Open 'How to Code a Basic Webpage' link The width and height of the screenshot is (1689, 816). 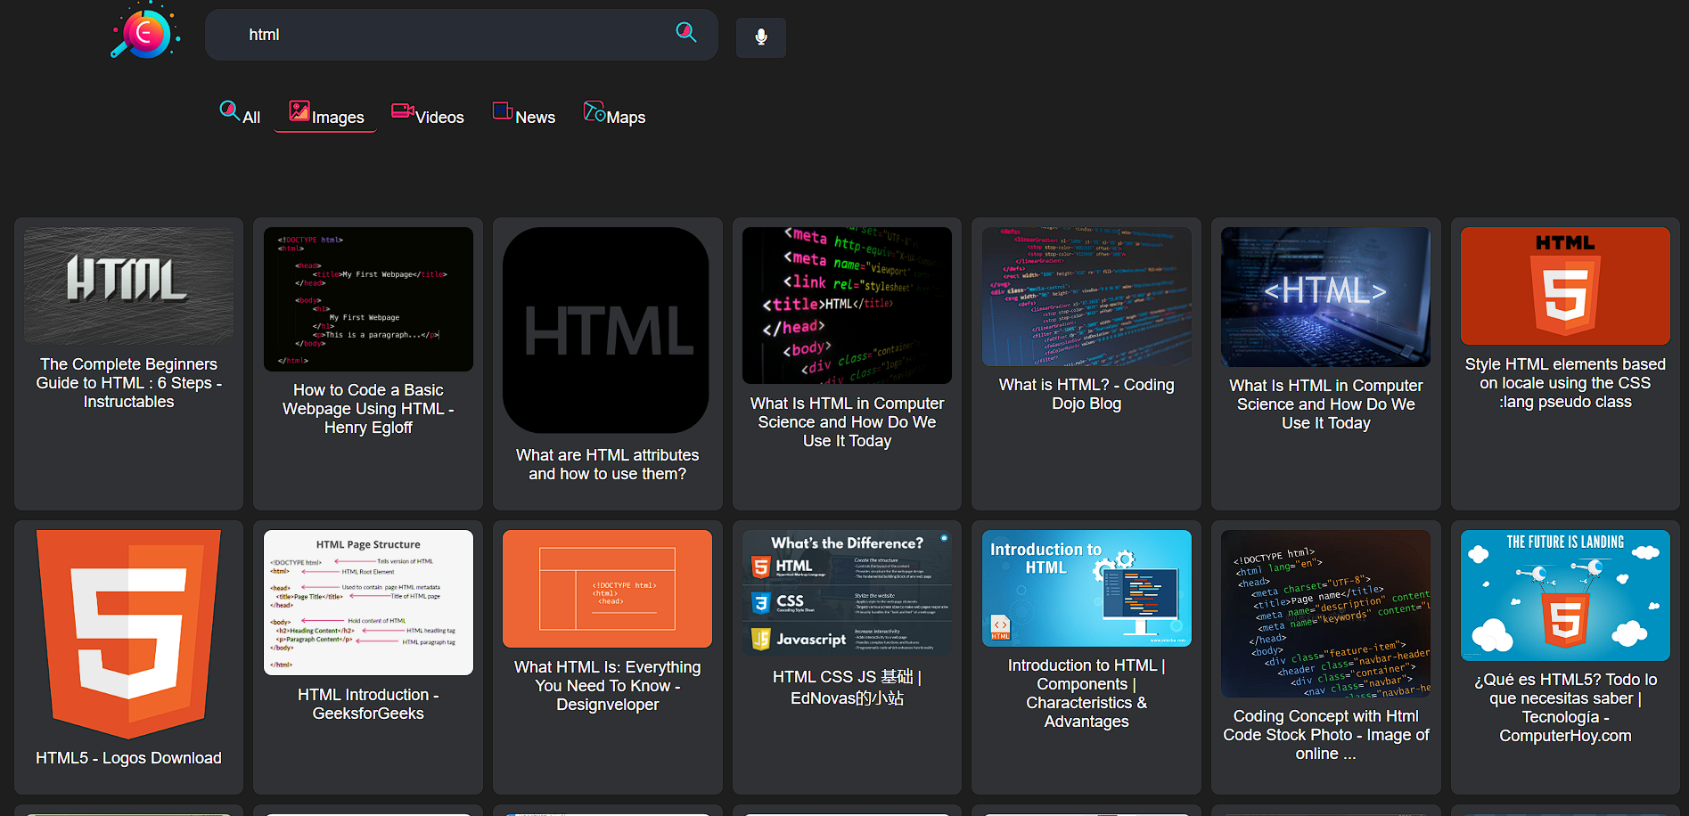(x=368, y=409)
